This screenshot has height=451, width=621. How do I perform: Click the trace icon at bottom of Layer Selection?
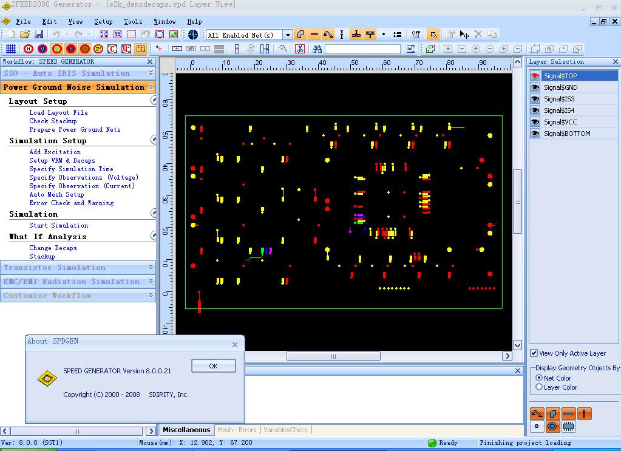tap(537, 414)
